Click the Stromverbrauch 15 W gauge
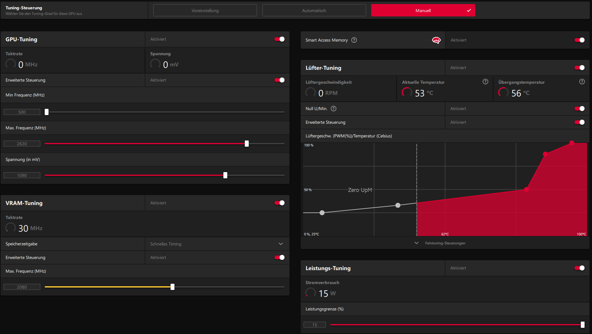592x334 pixels. tap(311, 293)
